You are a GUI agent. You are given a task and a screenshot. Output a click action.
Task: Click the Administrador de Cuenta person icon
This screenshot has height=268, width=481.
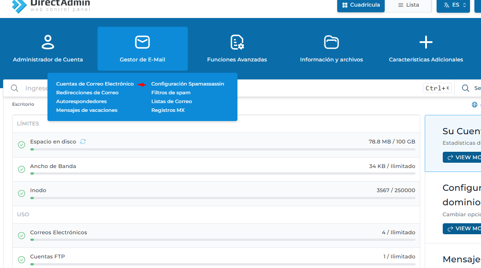pos(47,42)
